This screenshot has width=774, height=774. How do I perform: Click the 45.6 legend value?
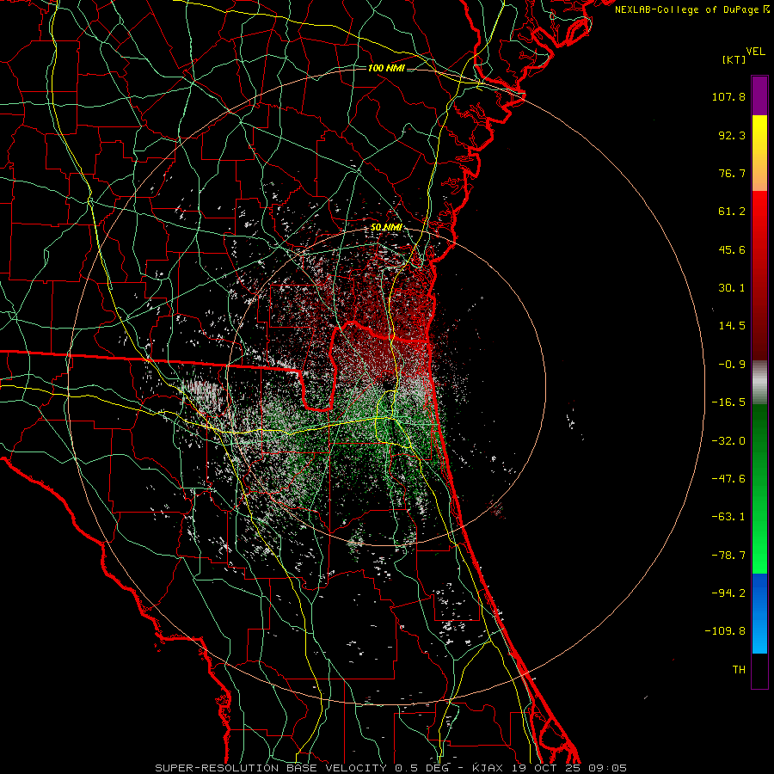[x=732, y=249]
